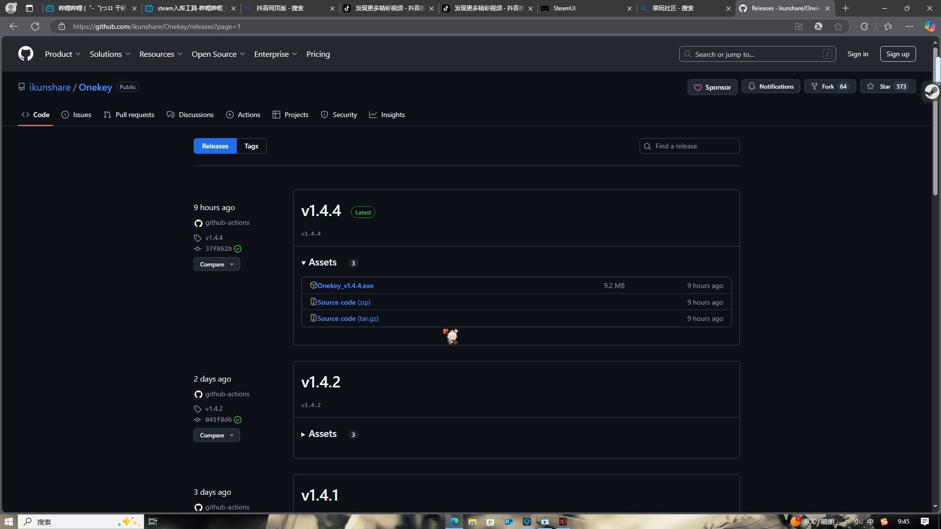Screen dimensions: 941x529
Task: Expand the Open Source menu
Action: point(218,54)
